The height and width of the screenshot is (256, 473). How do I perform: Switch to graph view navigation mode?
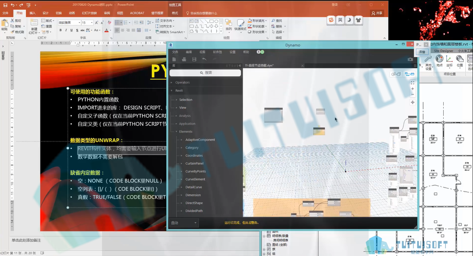pyautogui.click(x=409, y=74)
